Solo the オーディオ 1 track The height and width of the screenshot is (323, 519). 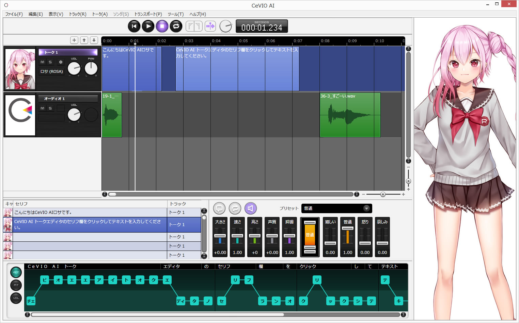50,108
